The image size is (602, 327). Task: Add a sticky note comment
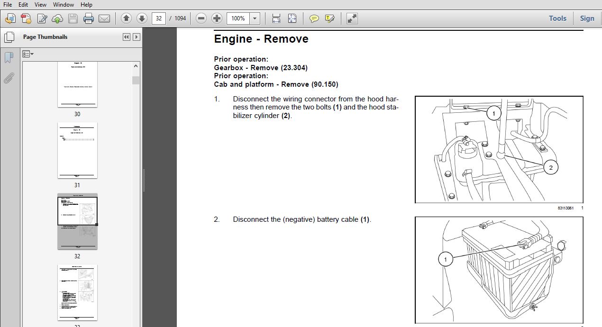(x=314, y=18)
